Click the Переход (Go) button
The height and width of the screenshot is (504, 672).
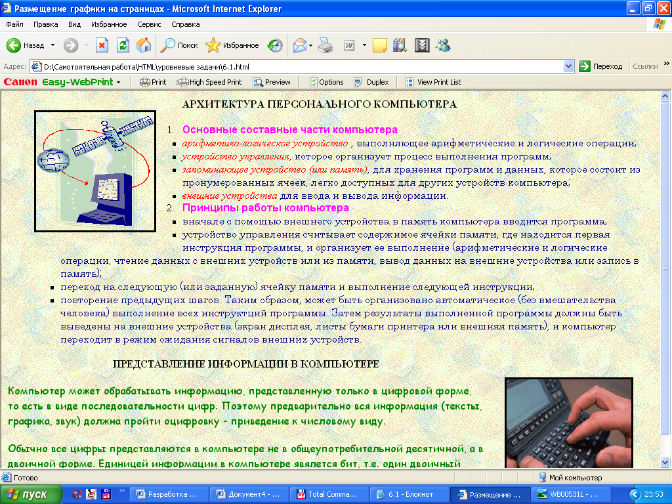point(600,66)
